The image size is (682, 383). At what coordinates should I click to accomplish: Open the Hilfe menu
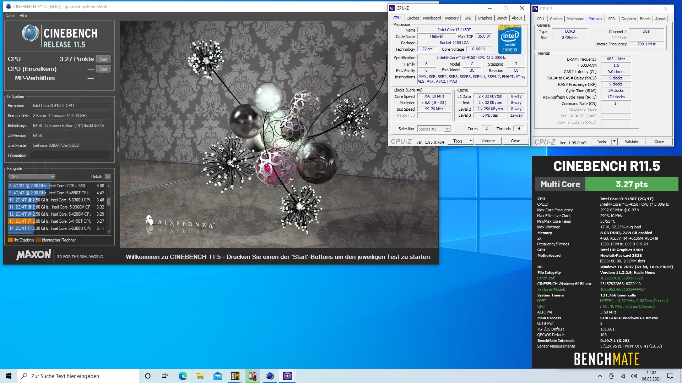click(x=23, y=16)
